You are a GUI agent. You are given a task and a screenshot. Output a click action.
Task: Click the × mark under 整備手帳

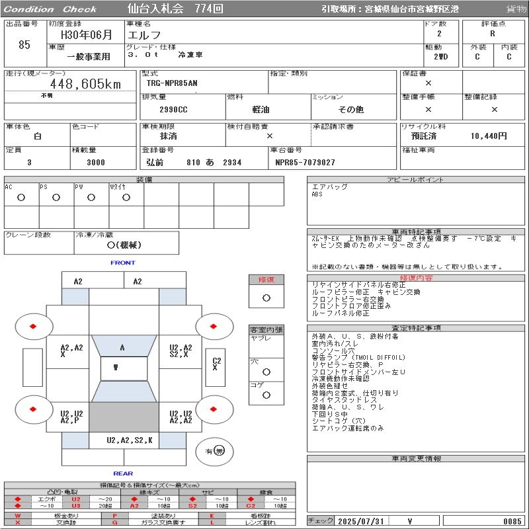428,109
